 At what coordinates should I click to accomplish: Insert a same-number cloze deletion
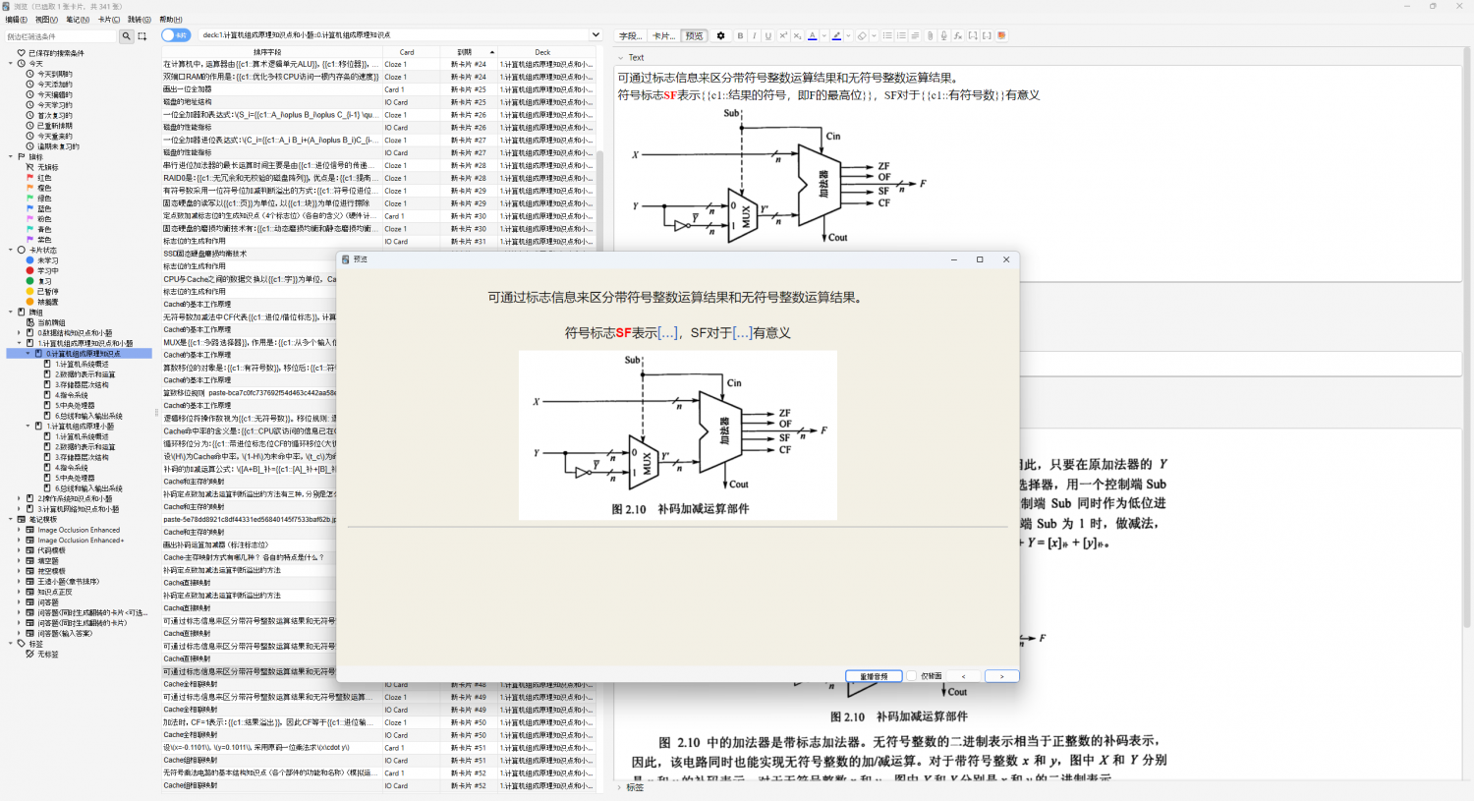tap(987, 36)
